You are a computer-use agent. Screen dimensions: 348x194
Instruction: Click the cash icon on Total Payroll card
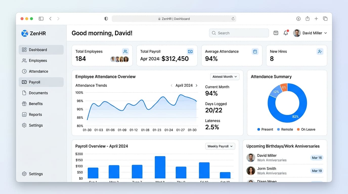pyautogui.click(x=190, y=52)
